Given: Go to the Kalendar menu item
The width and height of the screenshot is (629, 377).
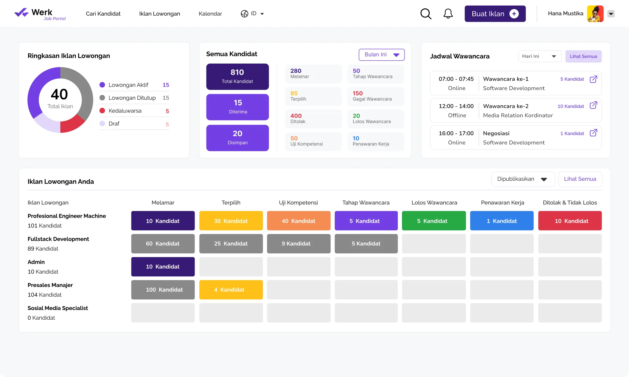Looking at the screenshot, I should click(x=210, y=14).
